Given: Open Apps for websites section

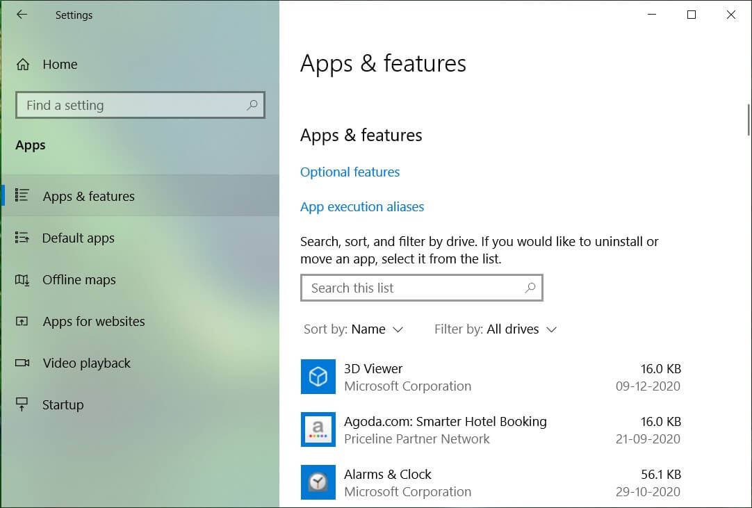Looking at the screenshot, I should [140, 321].
